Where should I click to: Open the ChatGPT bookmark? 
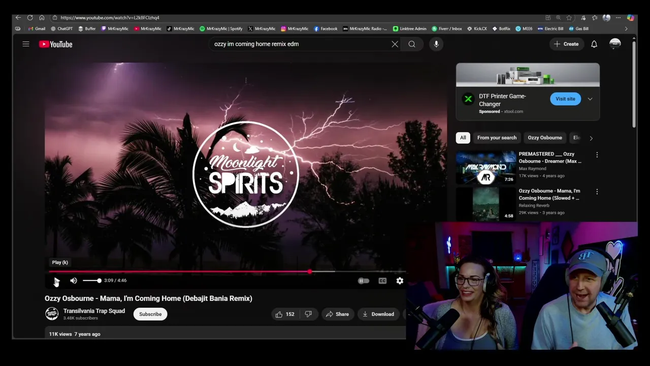61,29
